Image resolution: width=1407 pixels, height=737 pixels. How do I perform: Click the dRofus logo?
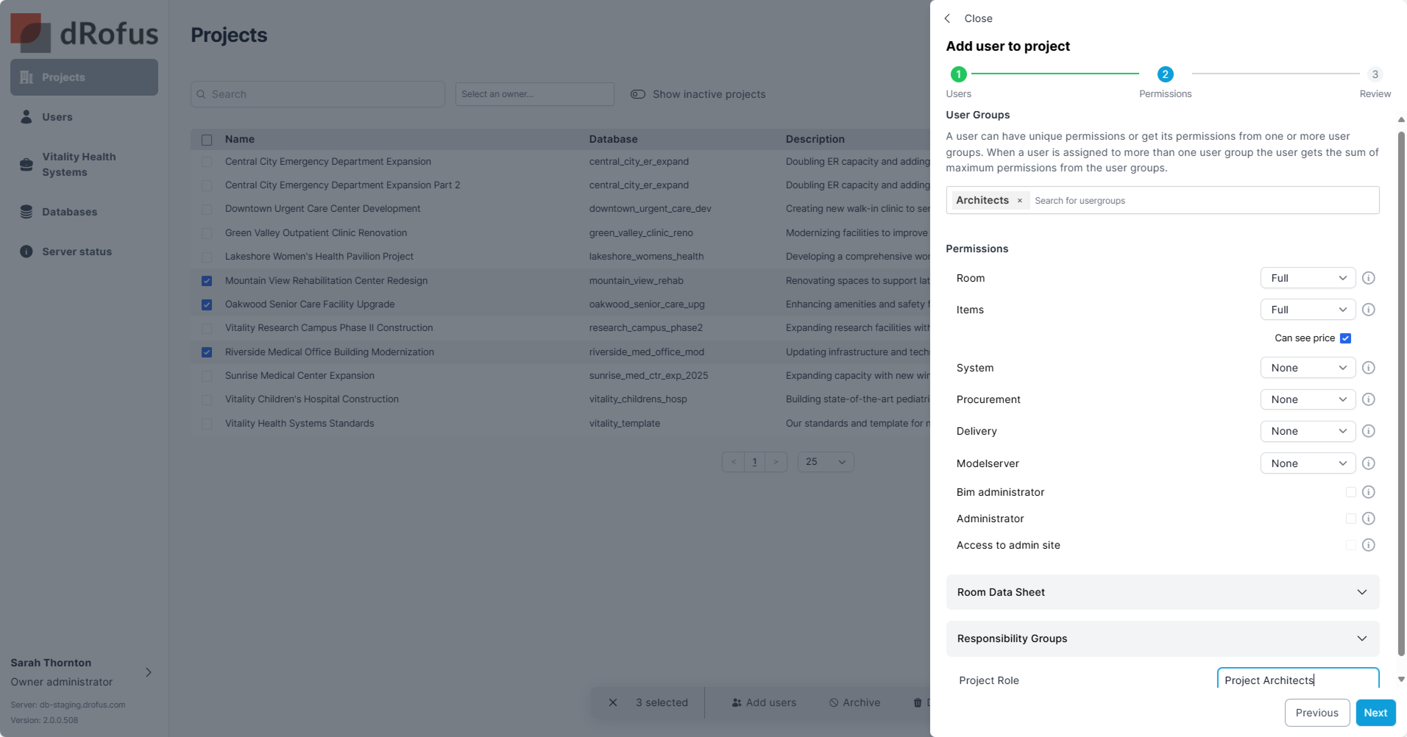coord(84,33)
